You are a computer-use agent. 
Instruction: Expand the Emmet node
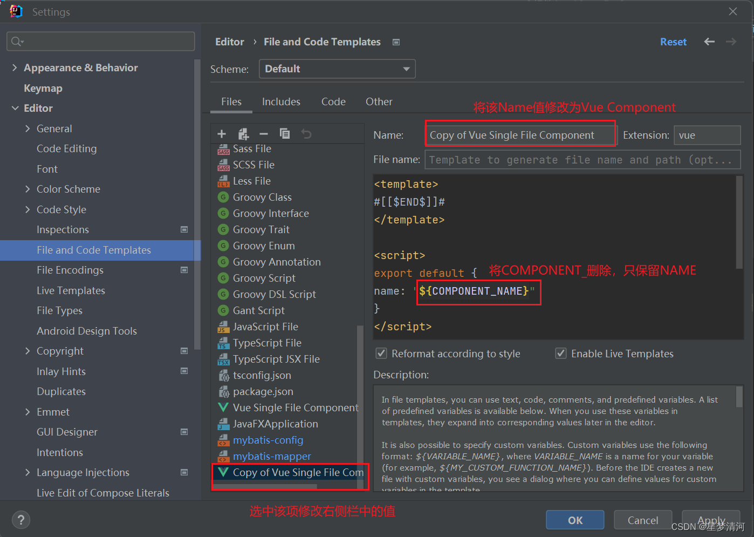(x=28, y=412)
